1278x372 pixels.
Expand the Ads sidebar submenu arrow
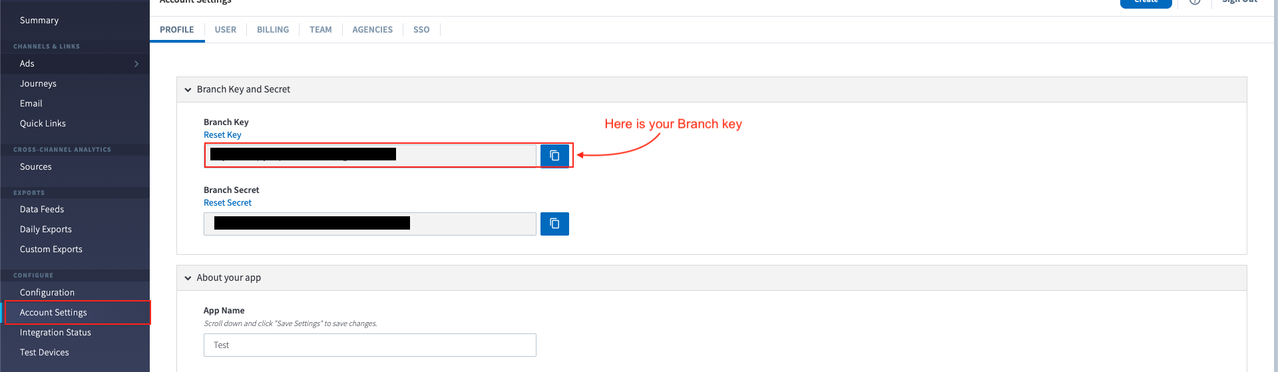(136, 64)
